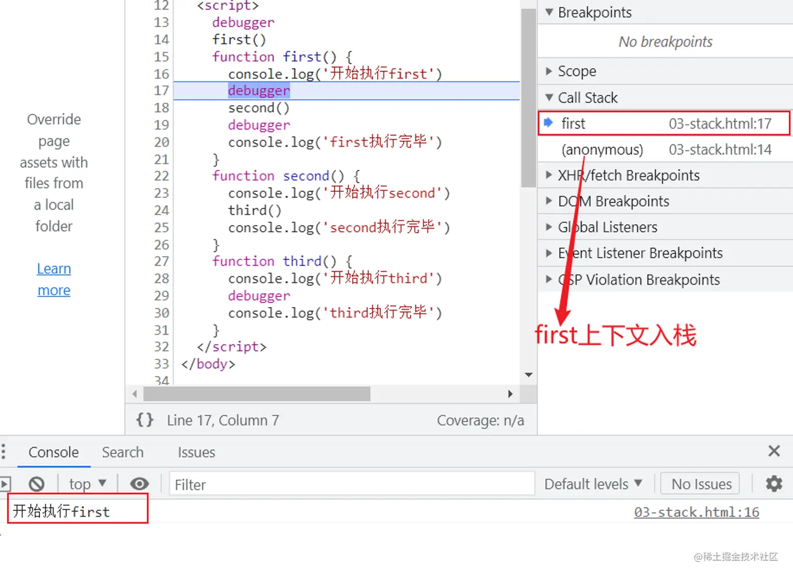This screenshot has height=577, width=793.
Task: Select the first call stack frame
Action: tap(664, 124)
